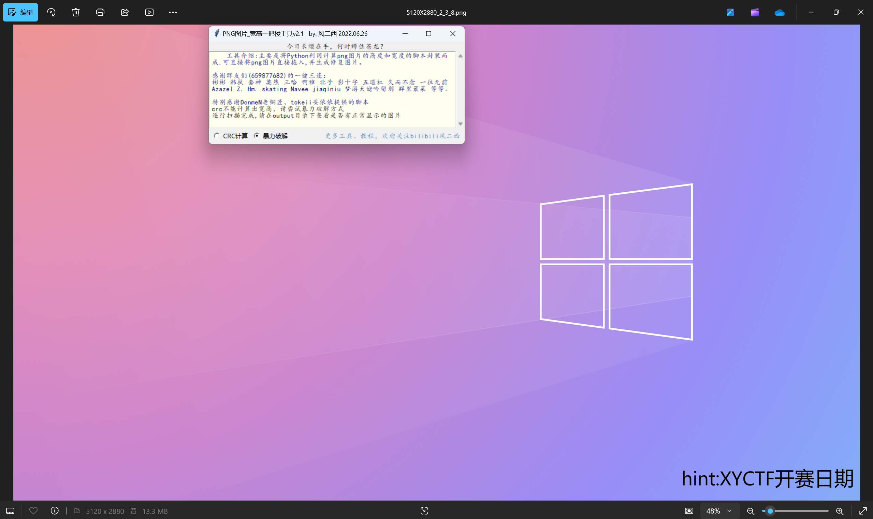Share the image via the share icon

tap(125, 12)
